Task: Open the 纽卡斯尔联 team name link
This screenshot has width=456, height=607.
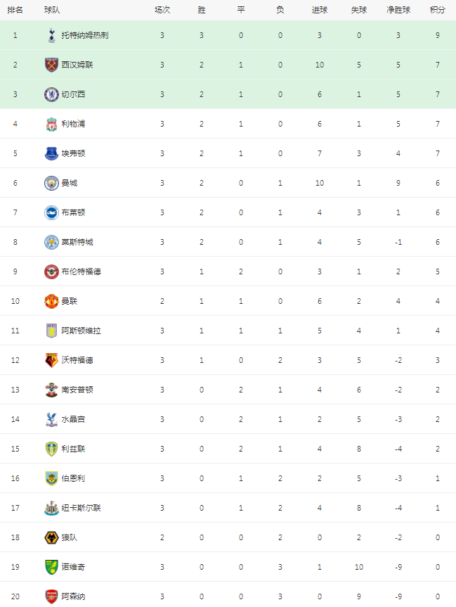Action: click(82, 508)
